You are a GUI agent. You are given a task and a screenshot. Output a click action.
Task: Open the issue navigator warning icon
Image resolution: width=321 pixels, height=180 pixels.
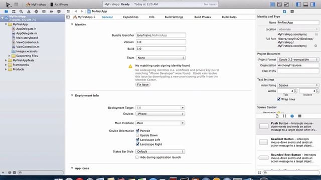pos(29,11)
